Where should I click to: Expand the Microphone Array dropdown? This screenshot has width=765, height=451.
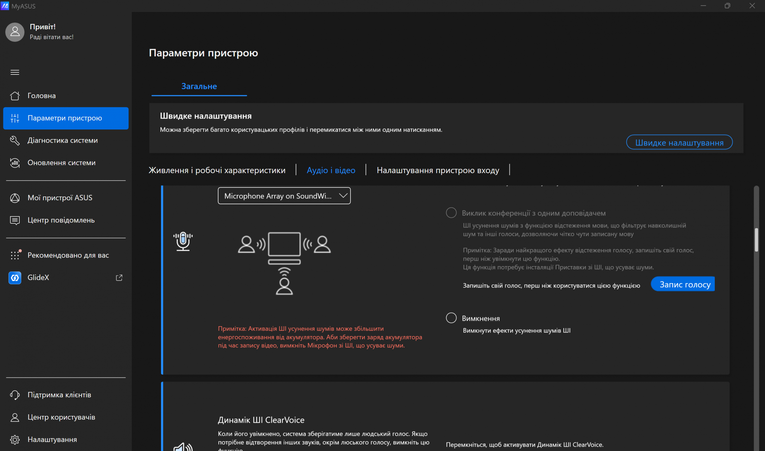tap(284, 196)
